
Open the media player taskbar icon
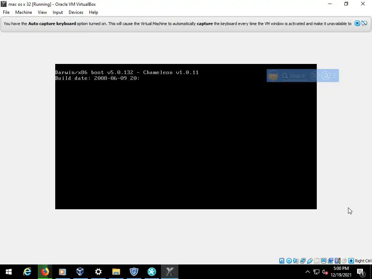pyautogui.click(x=62, y=272)
